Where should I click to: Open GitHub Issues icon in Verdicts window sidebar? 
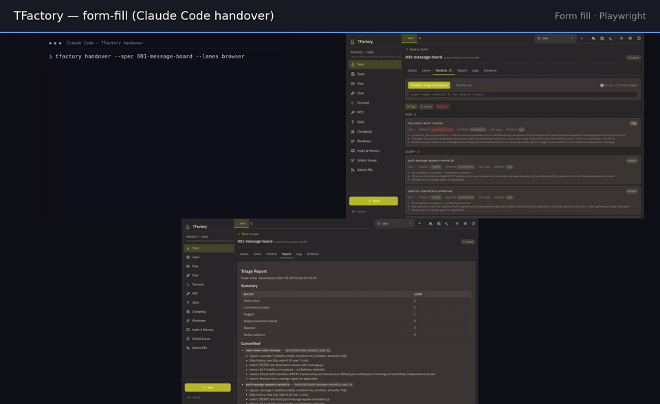point(353,160)
